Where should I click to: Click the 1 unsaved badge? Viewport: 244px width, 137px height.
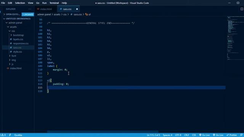tap(28, 14)
